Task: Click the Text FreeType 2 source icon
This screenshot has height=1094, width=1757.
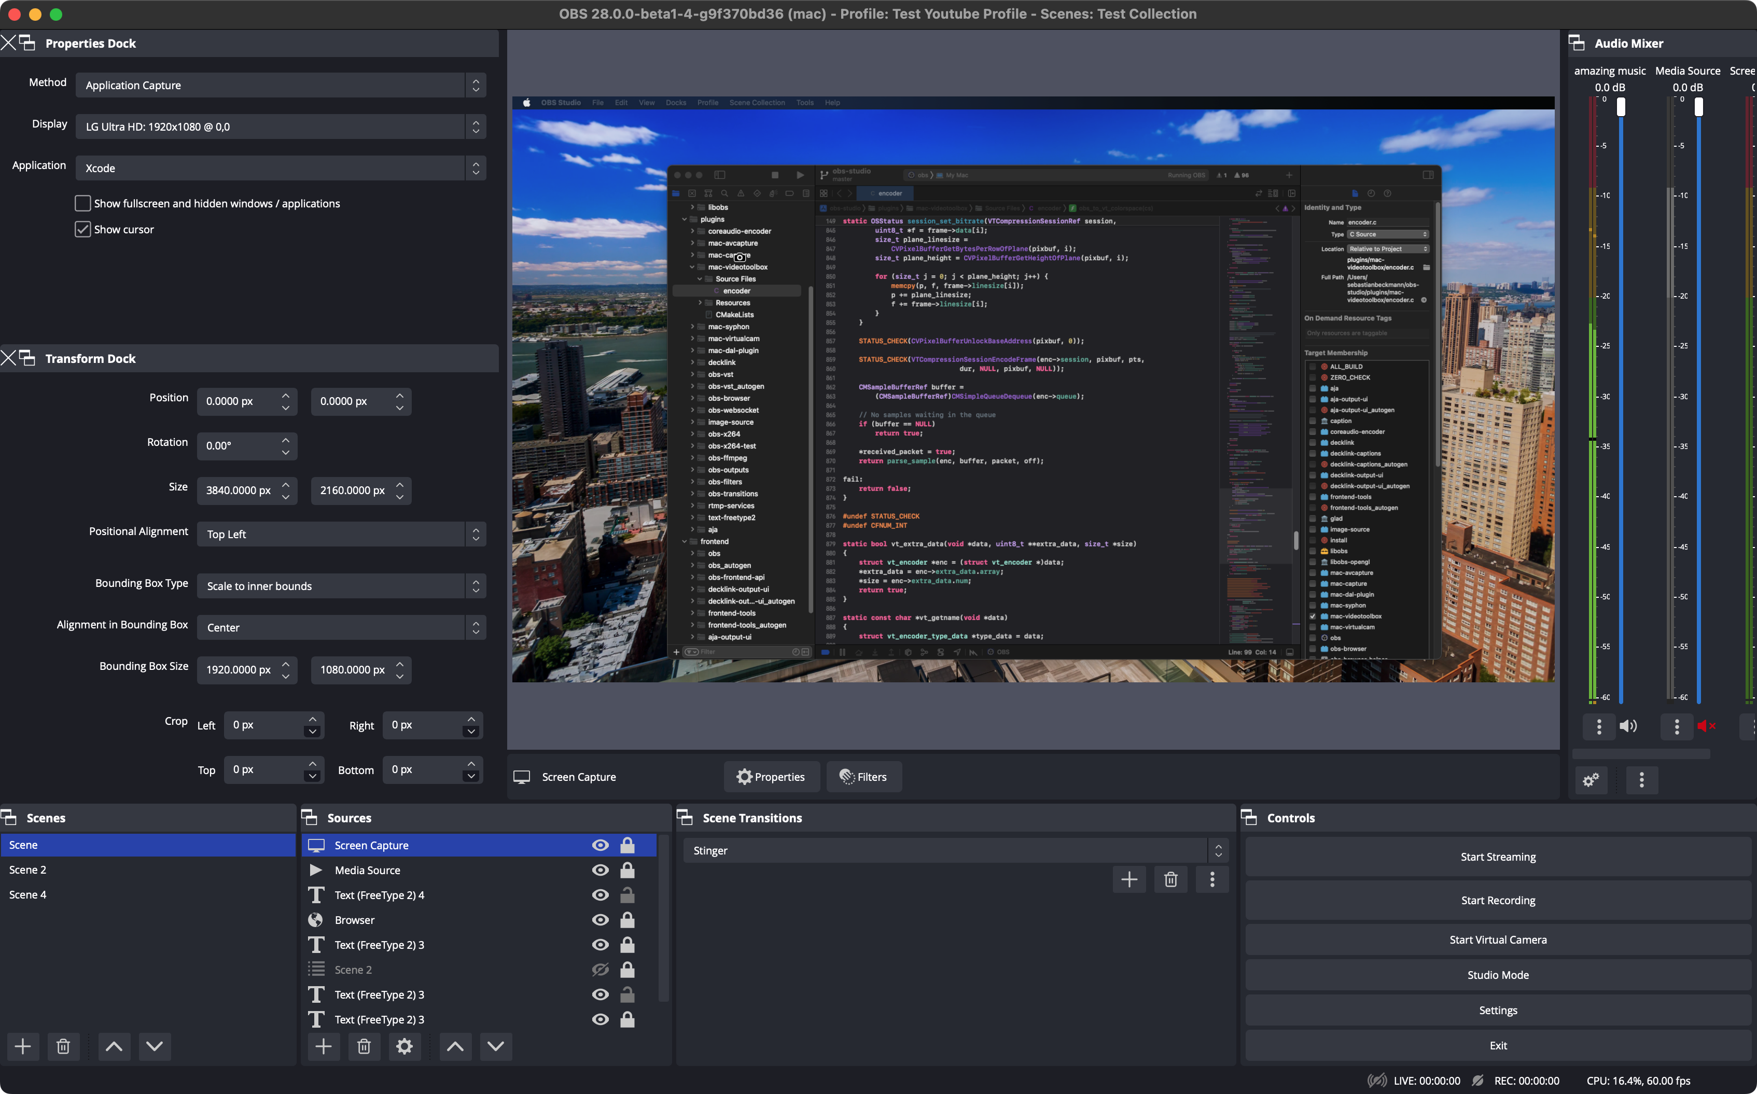Action: pyautogui.click(x=316, y=895)
